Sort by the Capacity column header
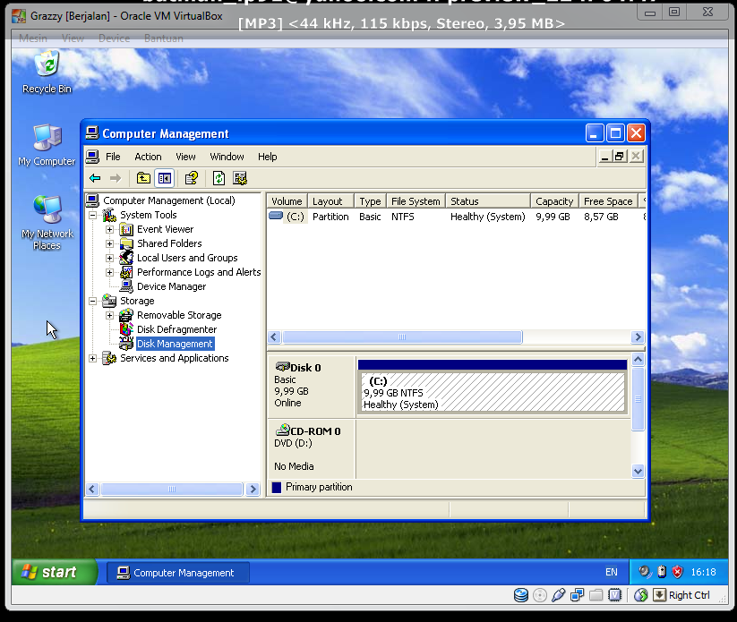Viewport: 737px width, 622px height. pos(554,201)
